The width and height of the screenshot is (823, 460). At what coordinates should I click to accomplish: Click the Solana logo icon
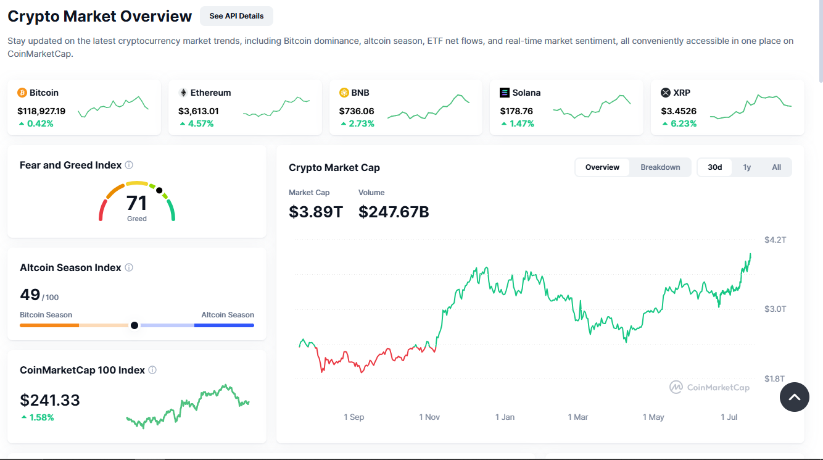point(505,93)
